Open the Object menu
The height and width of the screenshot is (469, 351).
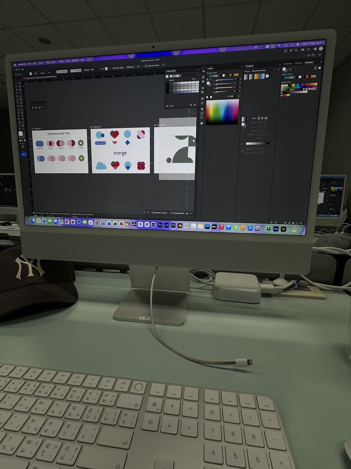pyautogui.click(x=41, y=63)
